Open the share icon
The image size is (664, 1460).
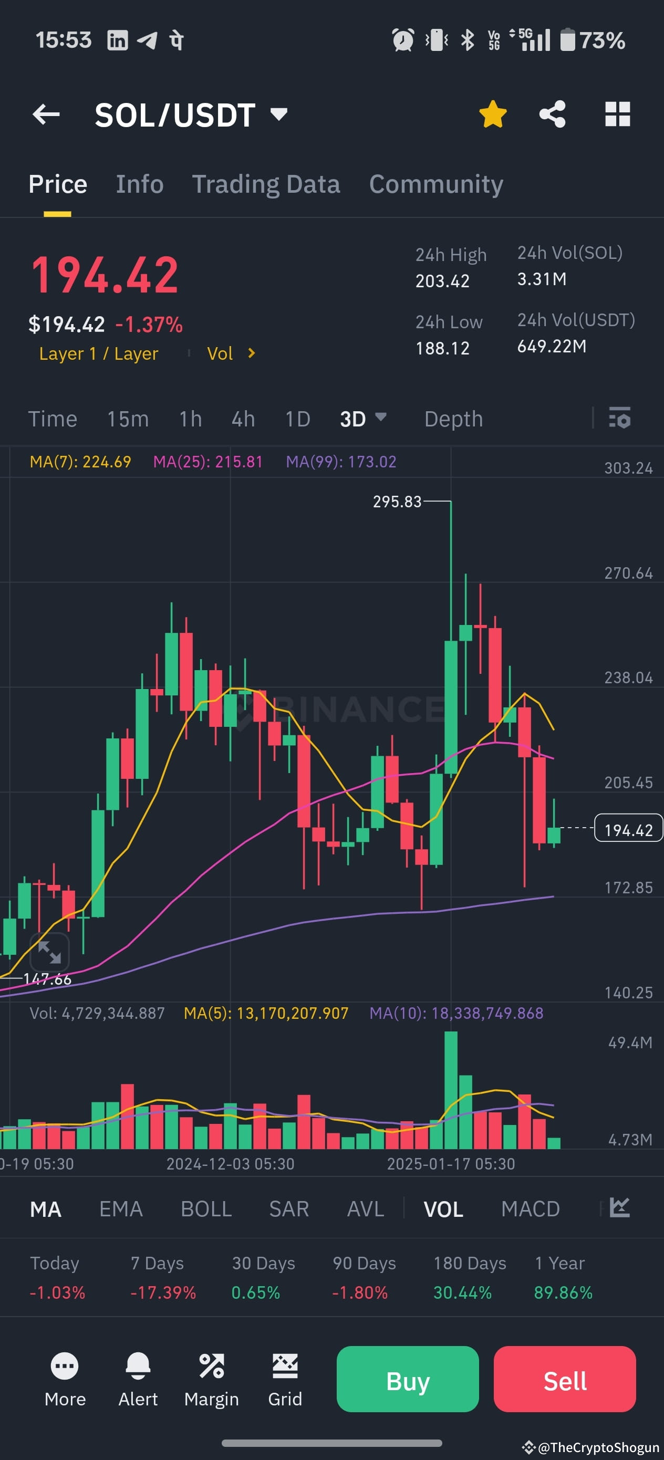click(552, 114)
